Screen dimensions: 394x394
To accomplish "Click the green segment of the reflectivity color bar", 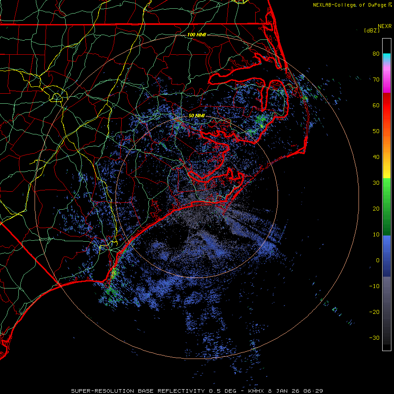I will pyautogui.click(x=387, y=207).
